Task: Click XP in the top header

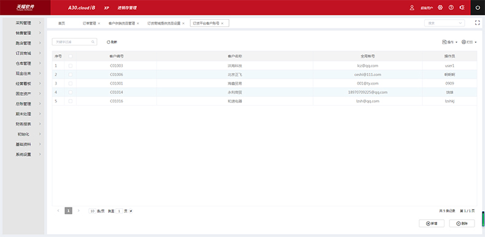Action: click(106, 8)
